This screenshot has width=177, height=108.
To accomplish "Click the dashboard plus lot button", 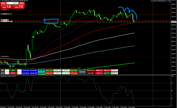I will 2,70.
